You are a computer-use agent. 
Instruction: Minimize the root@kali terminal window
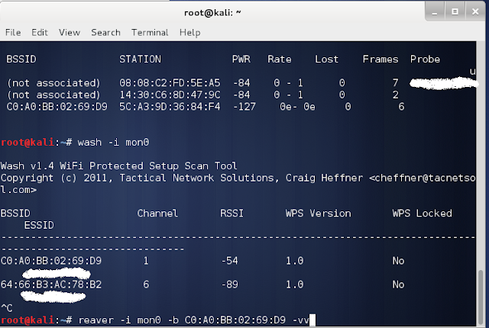(435, 12)
